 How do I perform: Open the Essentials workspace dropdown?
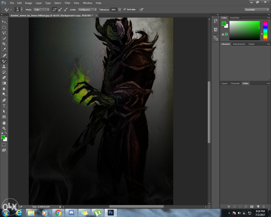[256, 10]
